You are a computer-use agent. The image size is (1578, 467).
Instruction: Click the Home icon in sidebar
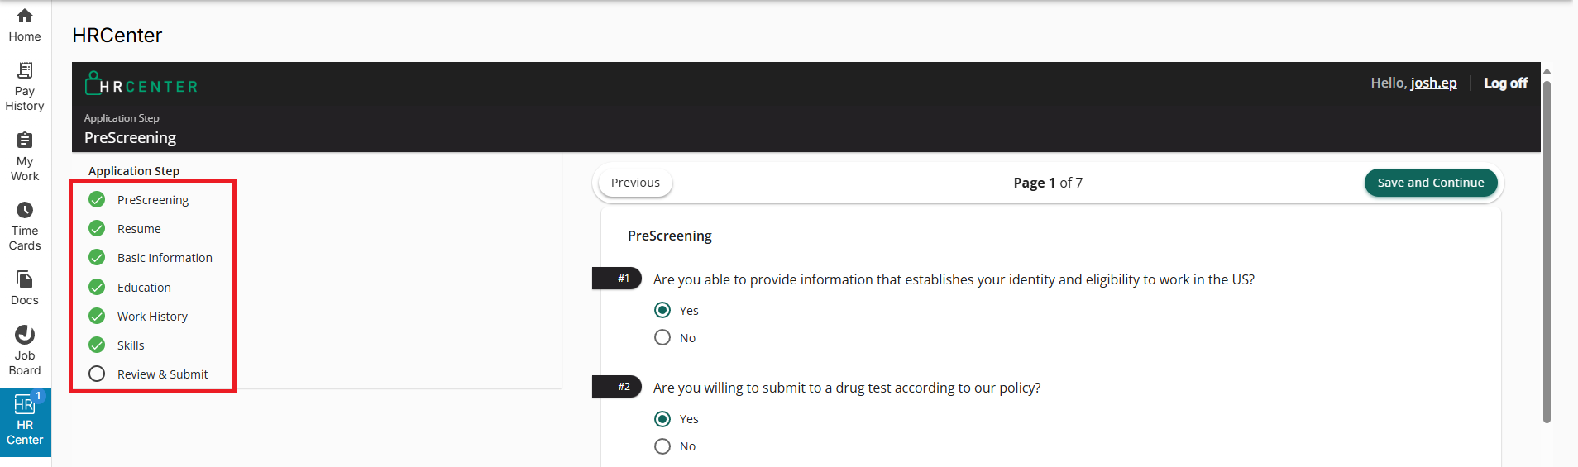pos(25,17)
